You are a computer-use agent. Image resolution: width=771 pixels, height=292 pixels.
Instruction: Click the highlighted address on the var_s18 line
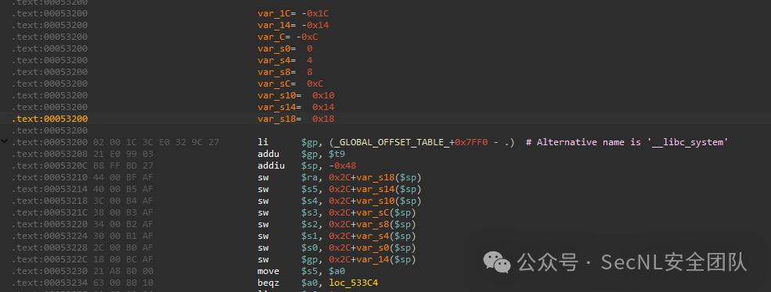[x=49, y=119]
